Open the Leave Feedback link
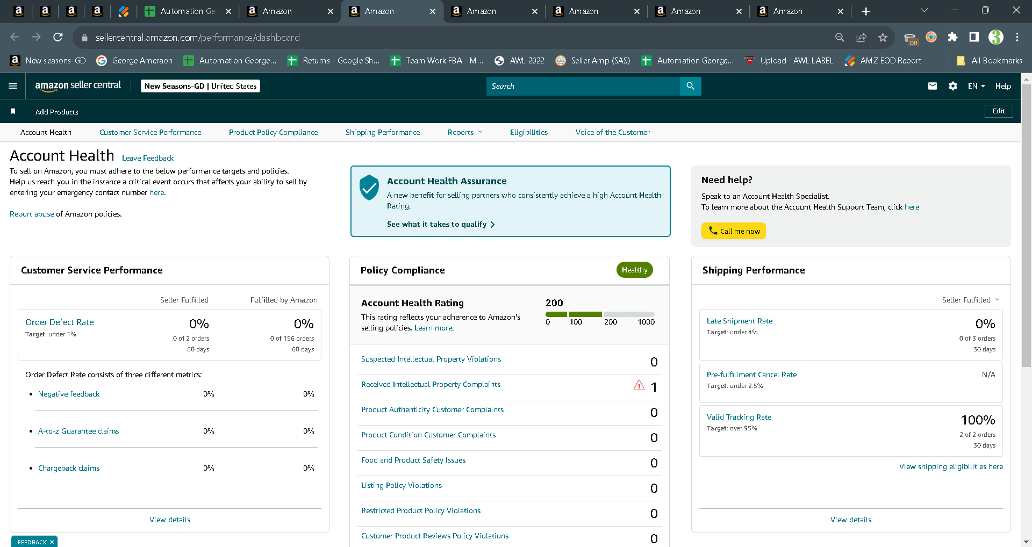The height and width of the screenshot is (547, 1032). (x=148, y=158)
